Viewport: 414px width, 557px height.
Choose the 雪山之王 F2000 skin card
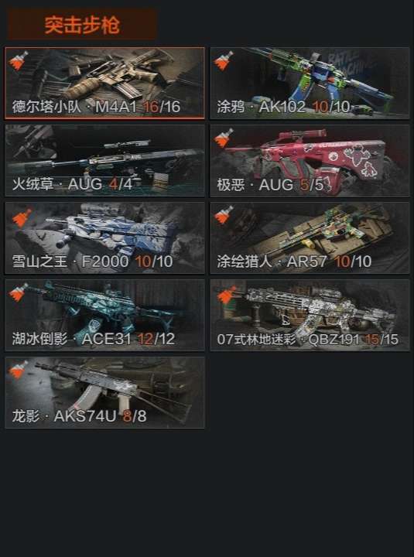click(x=104, y=238)
